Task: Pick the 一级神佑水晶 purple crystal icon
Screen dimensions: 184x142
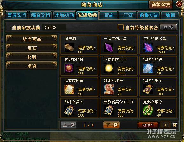Action: (109, 47)
